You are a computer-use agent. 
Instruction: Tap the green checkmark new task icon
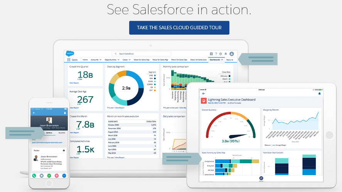pyautogui.click(x=49, y=176)
